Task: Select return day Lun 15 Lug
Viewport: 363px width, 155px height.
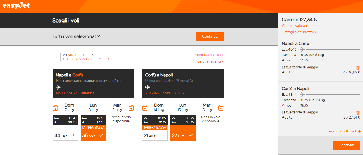Action: point(183,107)
